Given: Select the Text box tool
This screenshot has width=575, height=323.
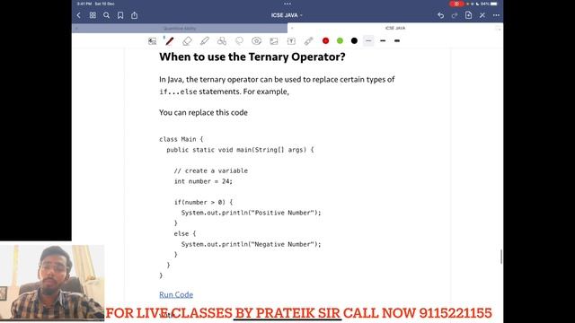Looking at the screenshot, I should tap(291, 41).
